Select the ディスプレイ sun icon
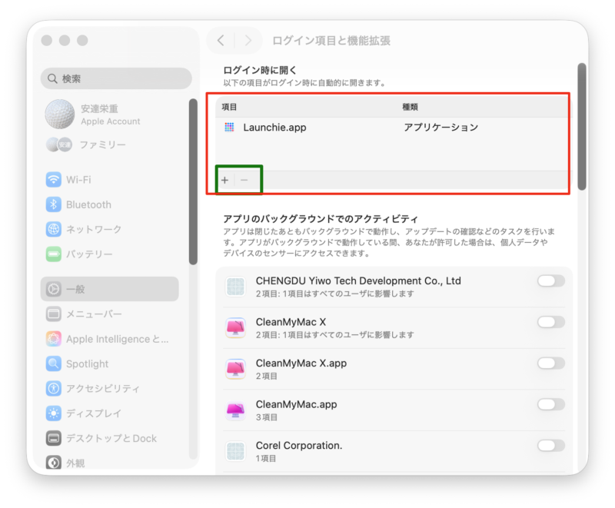The width and height of the screenshot is (615, 508). pyautogui.click(x=54, y=413)
